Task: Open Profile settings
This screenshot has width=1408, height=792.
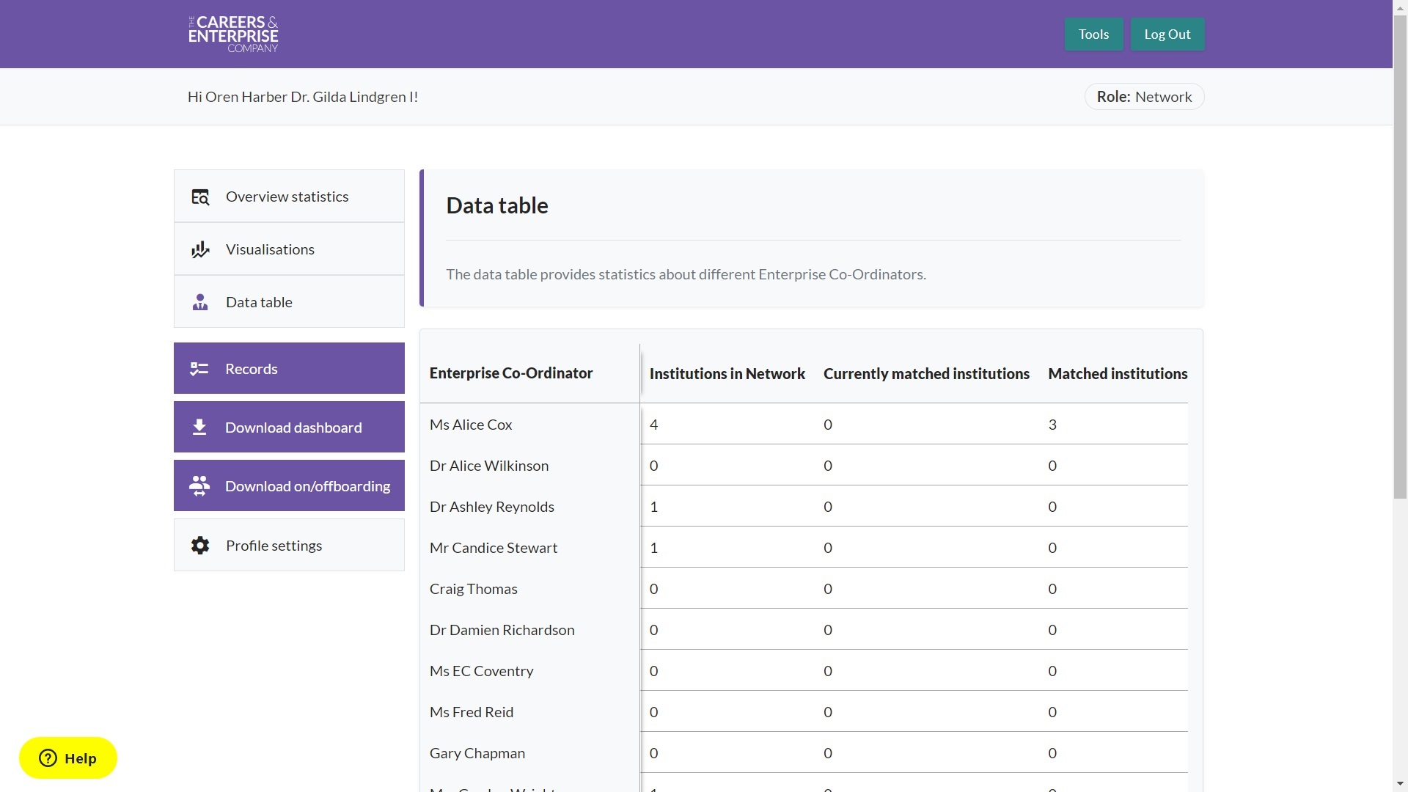Action: [289, 545]
